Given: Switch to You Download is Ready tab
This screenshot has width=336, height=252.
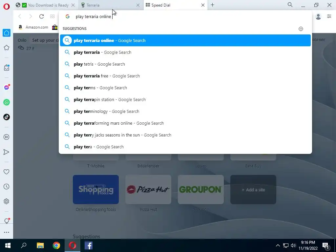Looking at the screenshot, I should tap(45, 5).
